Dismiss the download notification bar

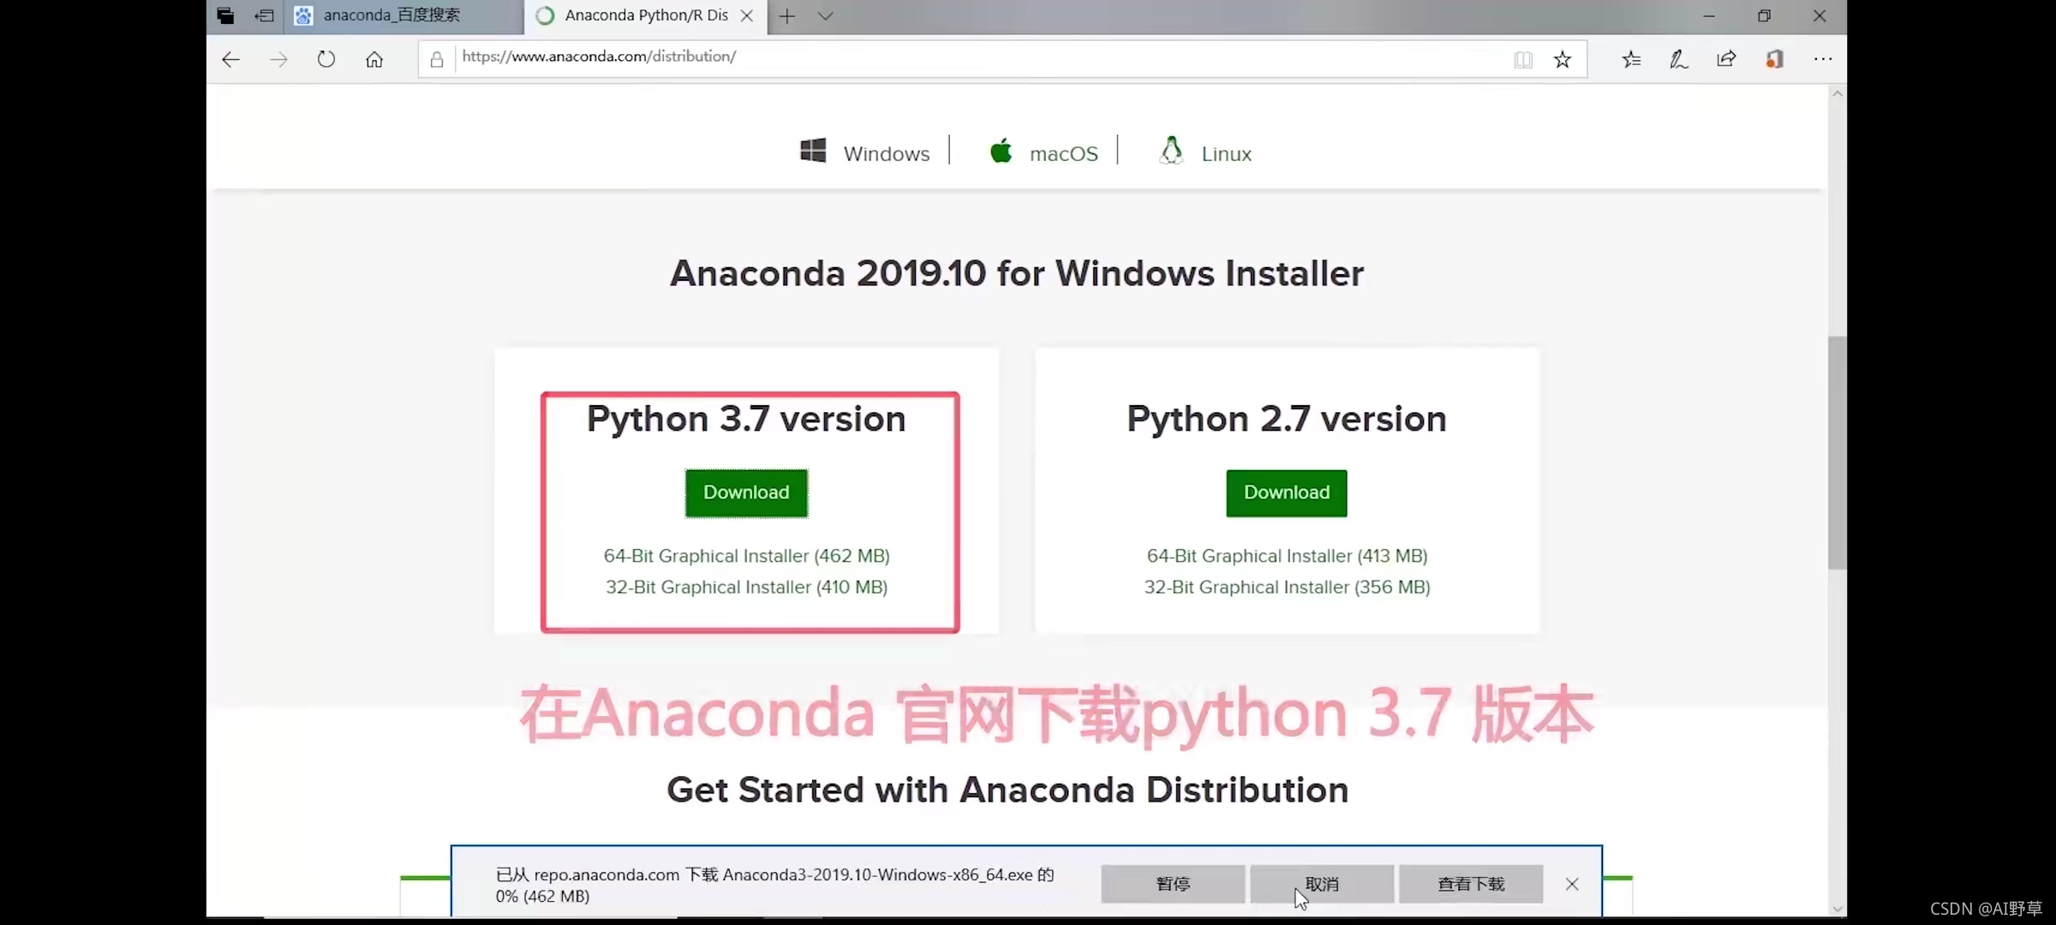[1572, 884]
